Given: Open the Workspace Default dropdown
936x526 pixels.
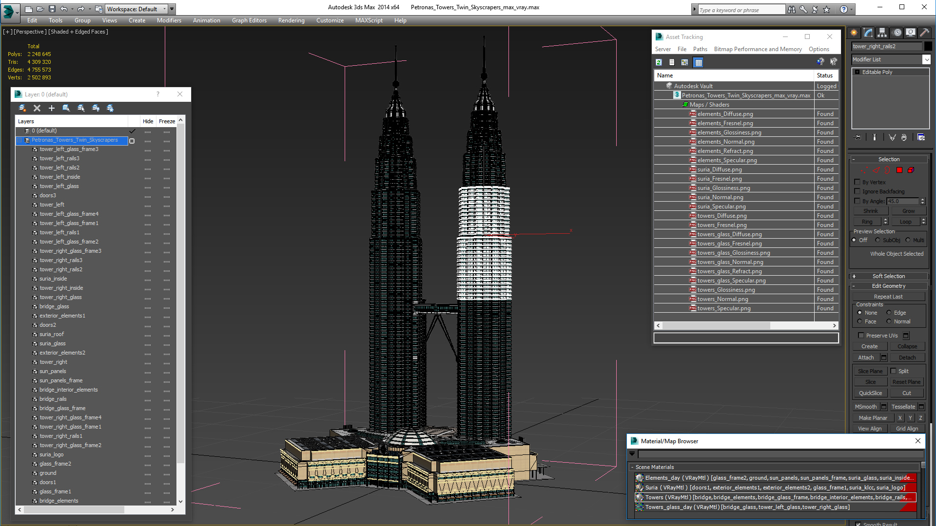Looking at the screenshot, I should point(136,9).
